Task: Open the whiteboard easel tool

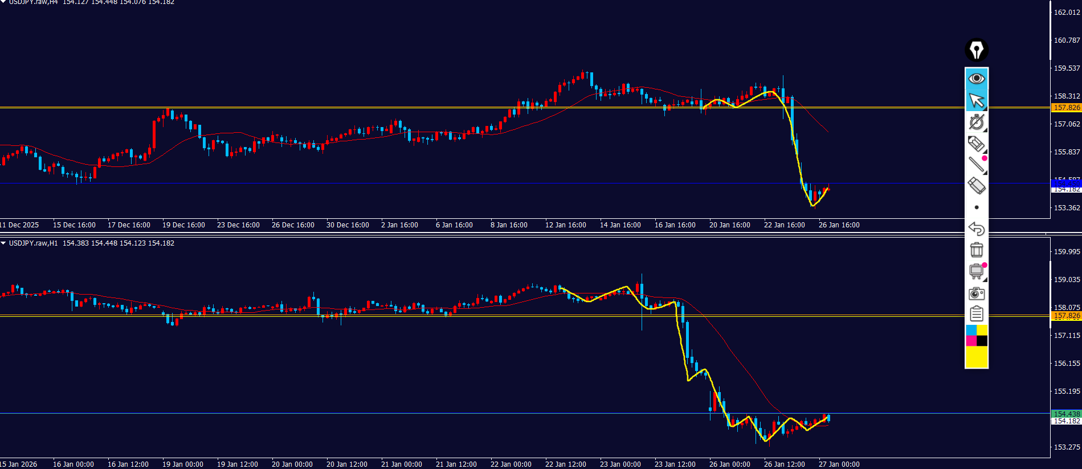Action: pos(976,271)
